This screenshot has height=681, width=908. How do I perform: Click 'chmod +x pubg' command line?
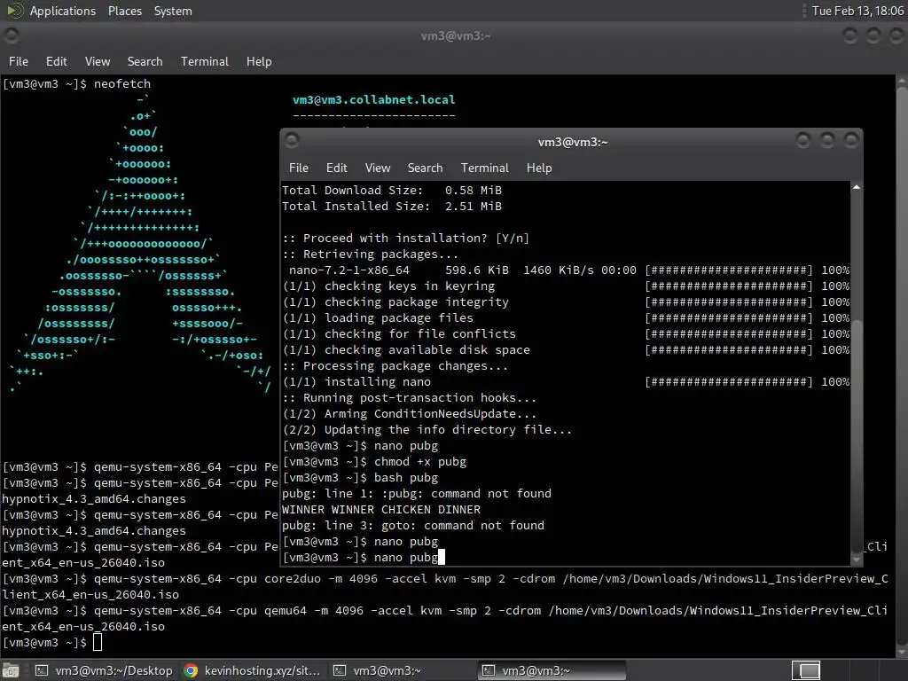point(374,461)
